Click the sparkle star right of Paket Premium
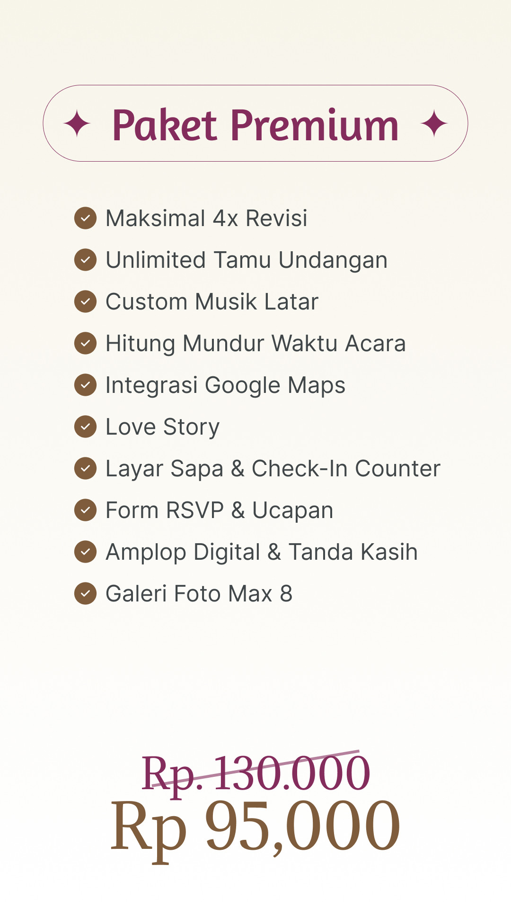The image size is (511, 910). coord(434,124)
